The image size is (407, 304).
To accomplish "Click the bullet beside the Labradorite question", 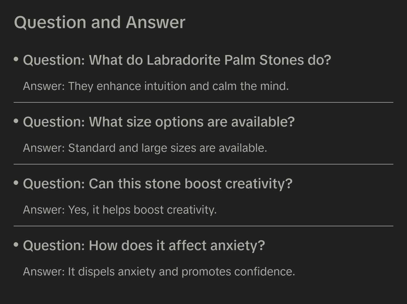I will [16, 59].
